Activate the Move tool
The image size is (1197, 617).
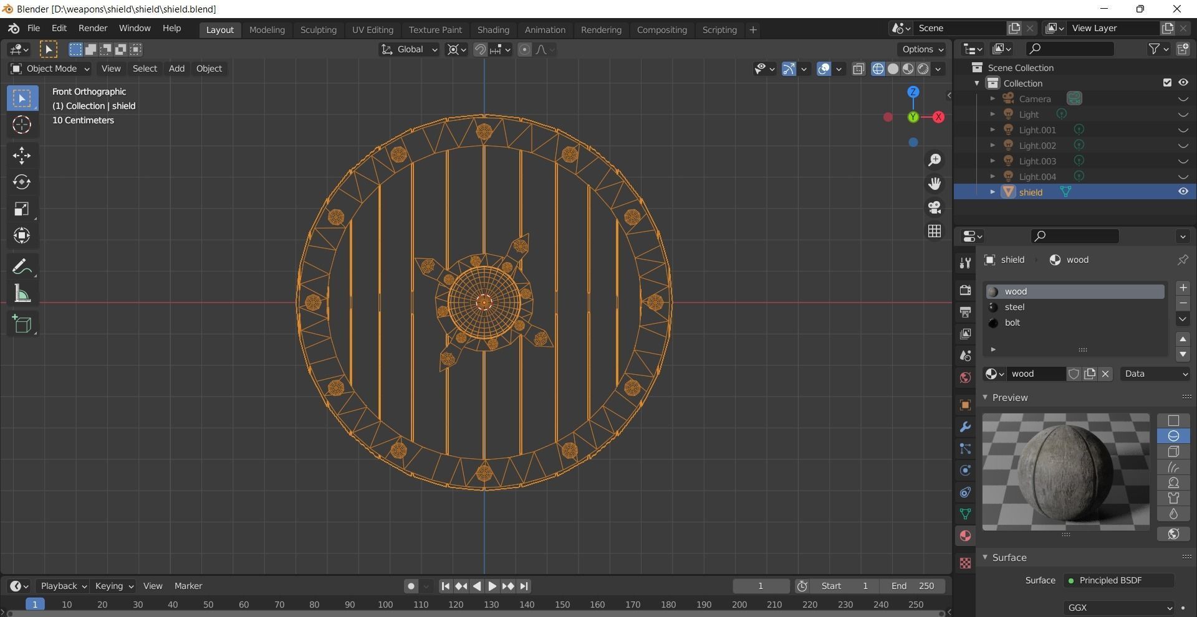point(22,156)
